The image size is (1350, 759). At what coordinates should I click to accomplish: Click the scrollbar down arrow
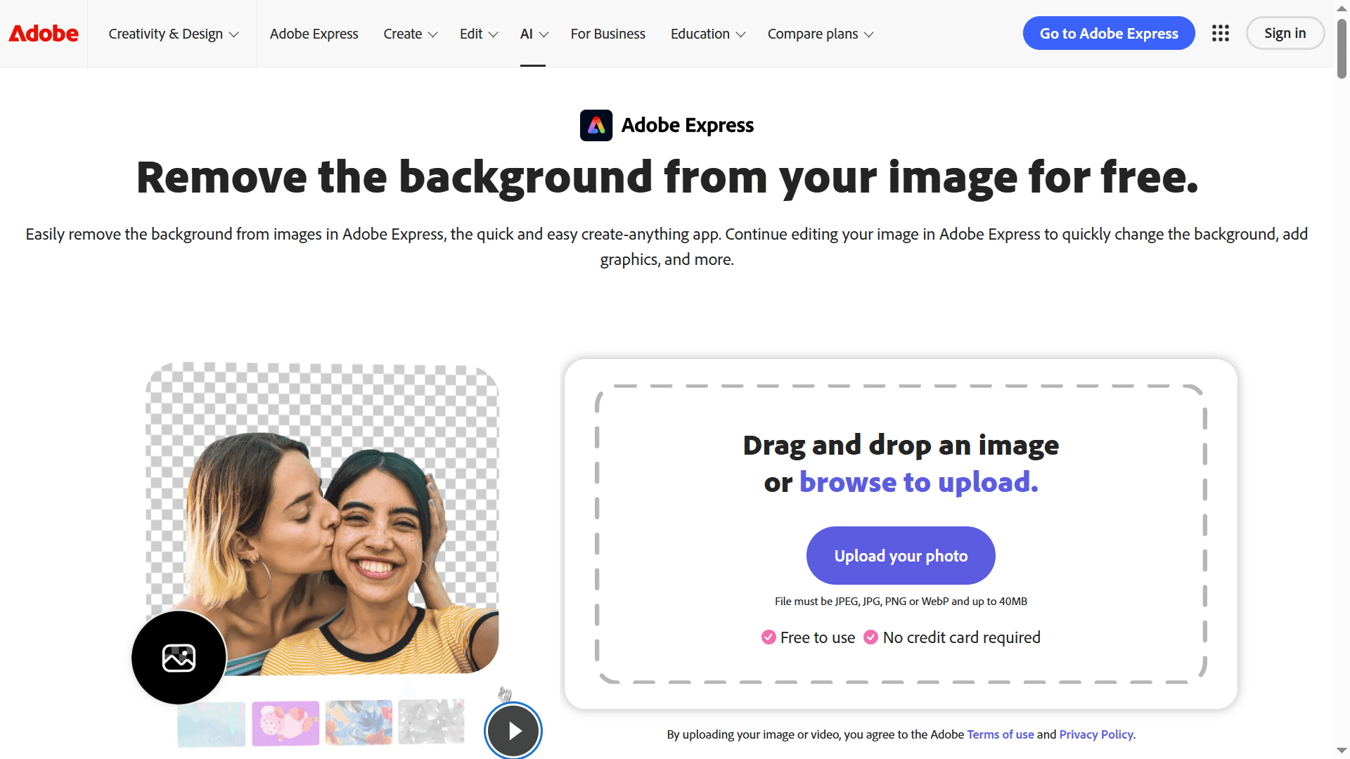click(1340, 751)
